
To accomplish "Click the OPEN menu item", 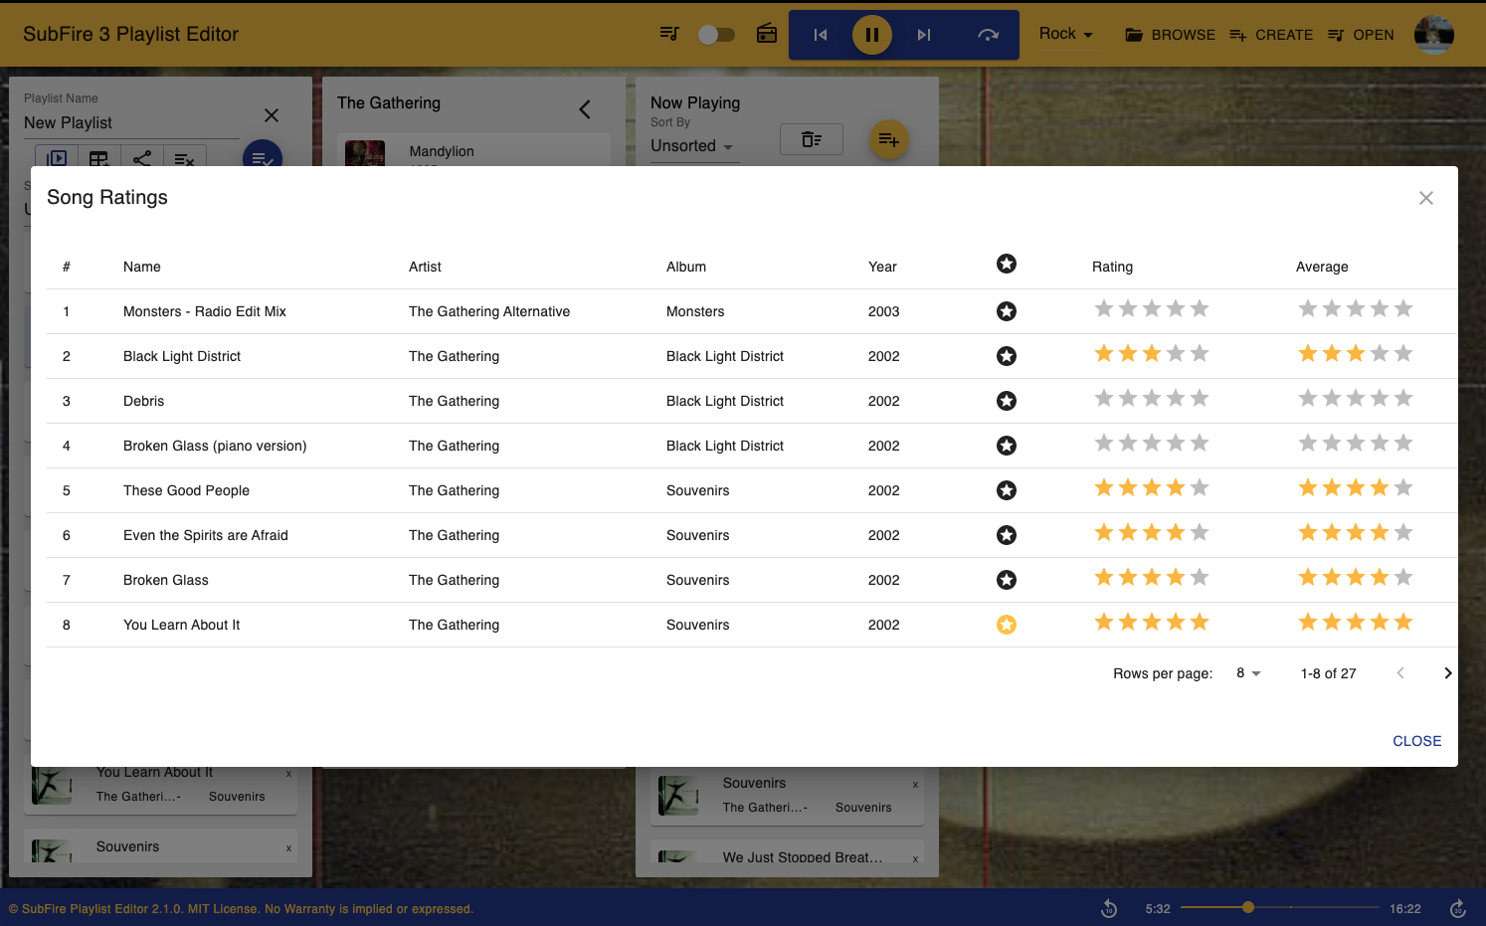I will click(1361, 35).
